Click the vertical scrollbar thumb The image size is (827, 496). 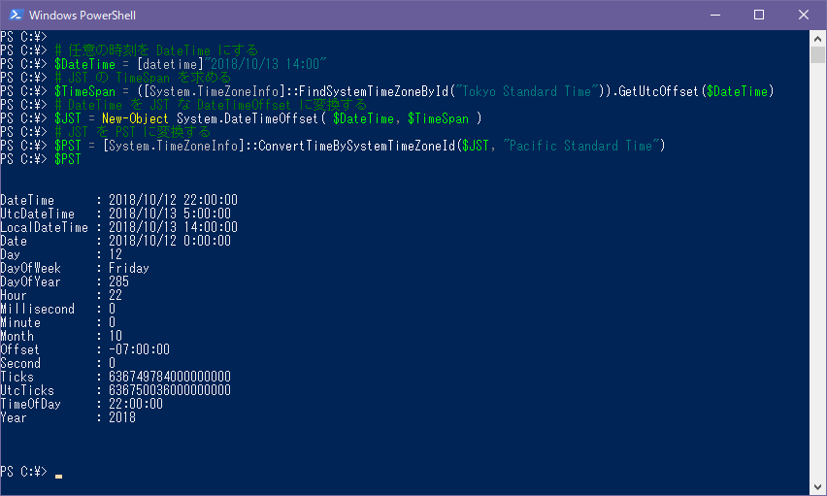click(x=817, y=55)
